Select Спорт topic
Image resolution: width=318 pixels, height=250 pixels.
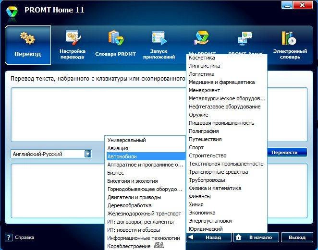pyautogui.click(x=227, y=147)
